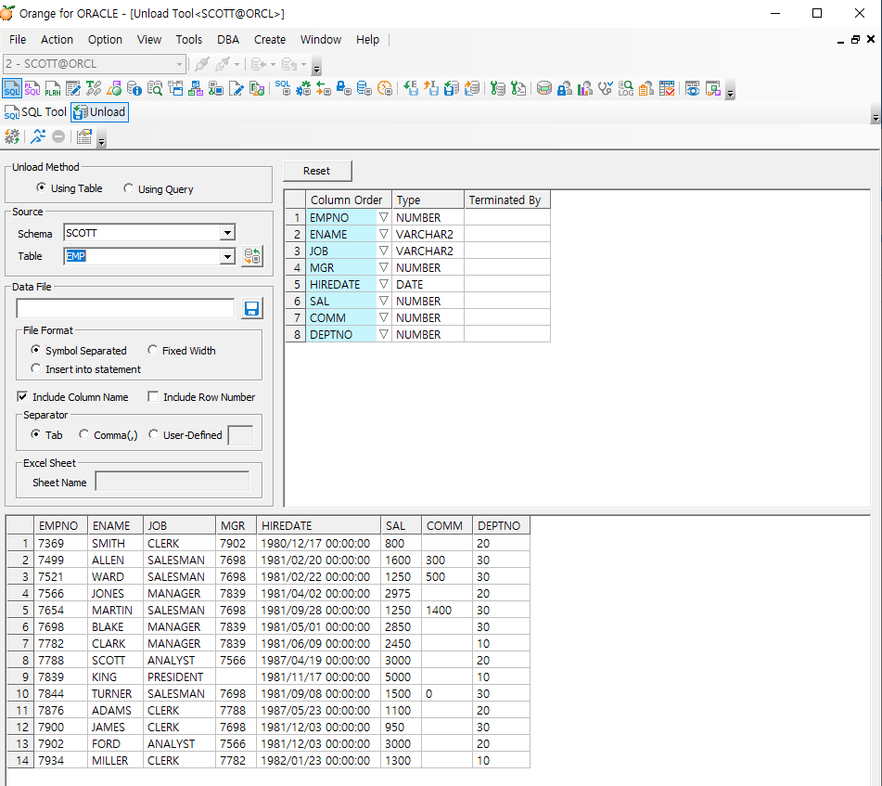Open the LOG search (LogMiner) icon
The image size is (882, 786).
(x=625, y=88)
